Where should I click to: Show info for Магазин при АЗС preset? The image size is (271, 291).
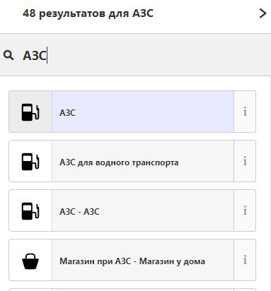[245, 260]
